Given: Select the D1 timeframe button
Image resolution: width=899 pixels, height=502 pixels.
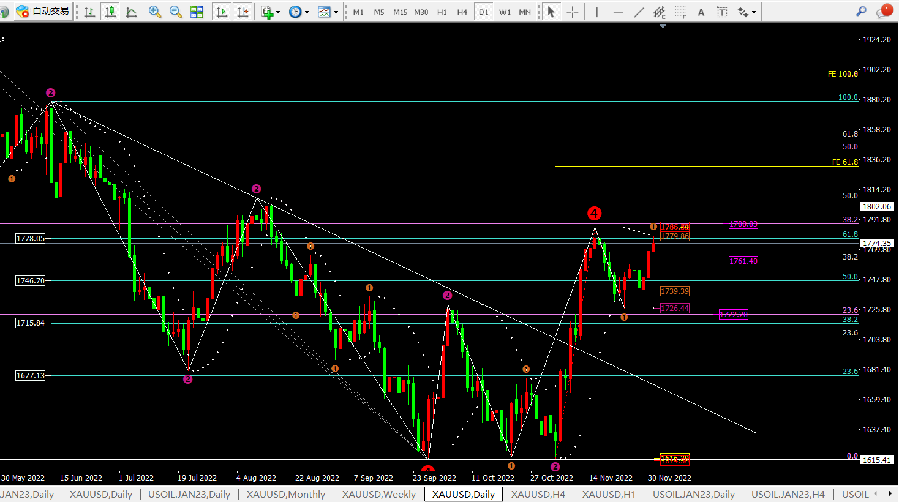Looking at the screenshot, I should click(x=484, y=12).
